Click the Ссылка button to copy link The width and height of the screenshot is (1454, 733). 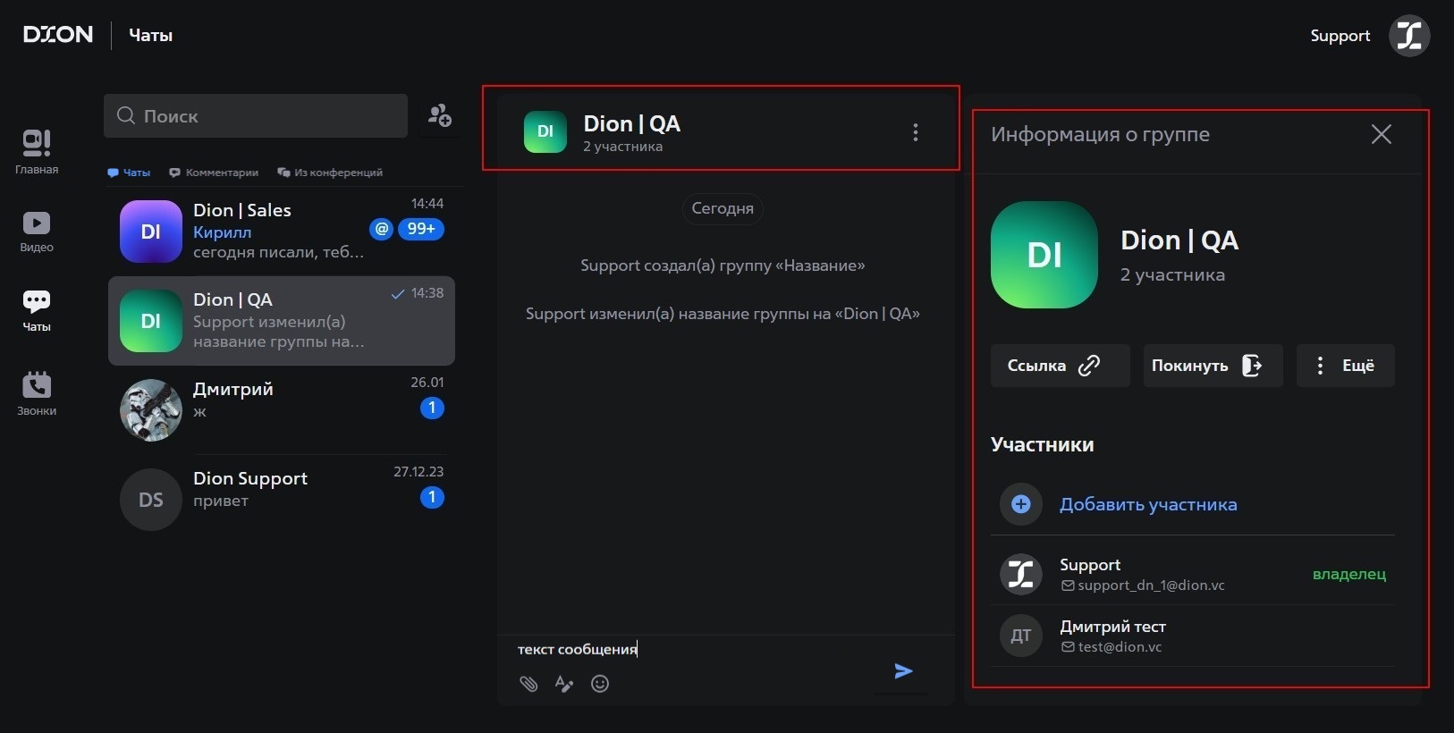pos(1060,366)
